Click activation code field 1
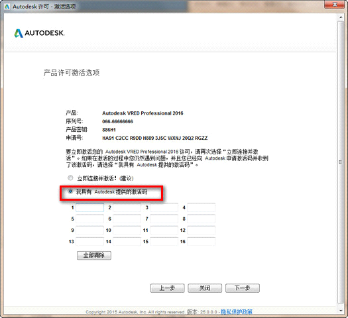The image size is (348, 318). coord(89,207)
